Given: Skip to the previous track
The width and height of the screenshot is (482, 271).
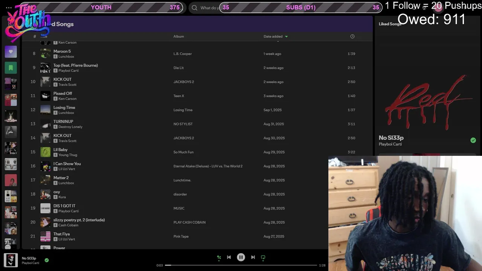Looking at the screenshot, I should point(229,257).
